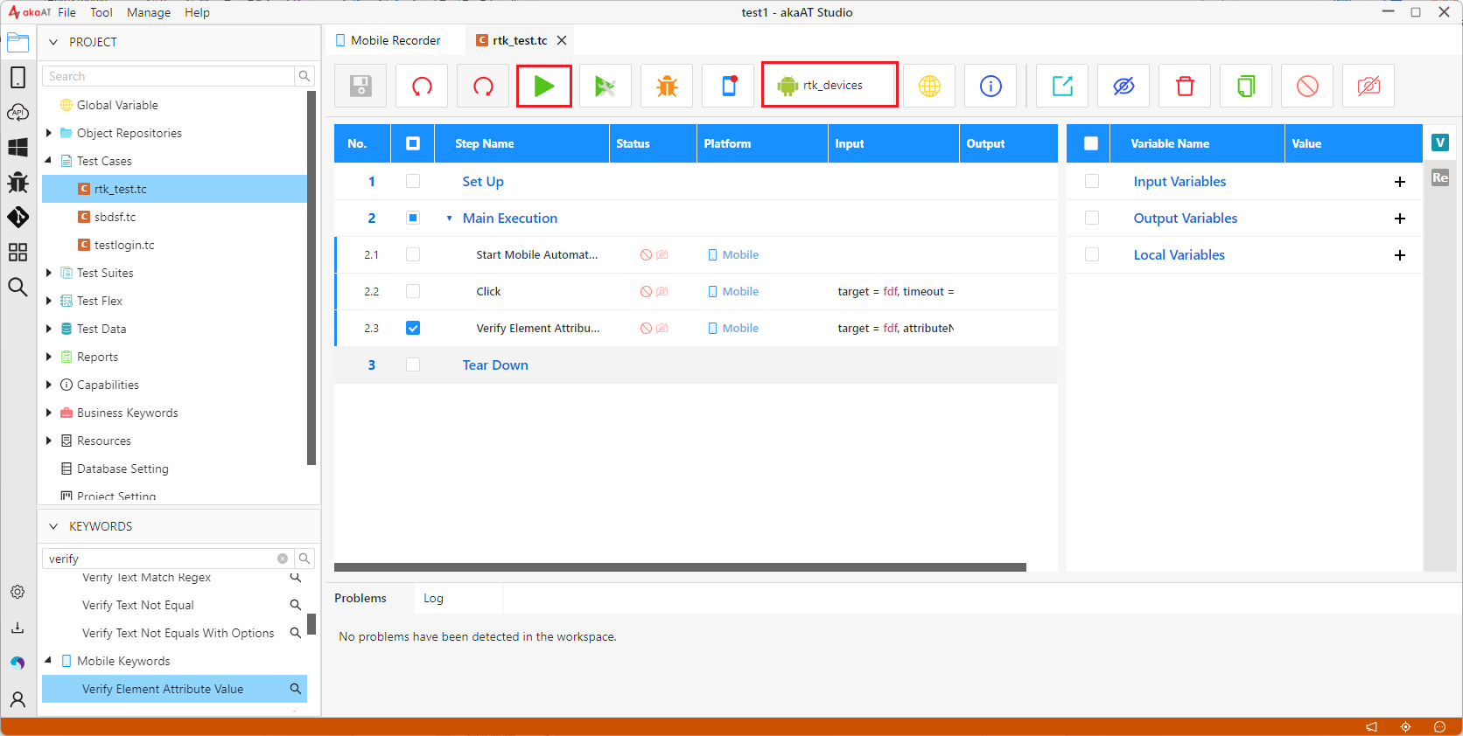
Task: Click the step table horizontal scrollbar
Action: [x=680, y=567]
